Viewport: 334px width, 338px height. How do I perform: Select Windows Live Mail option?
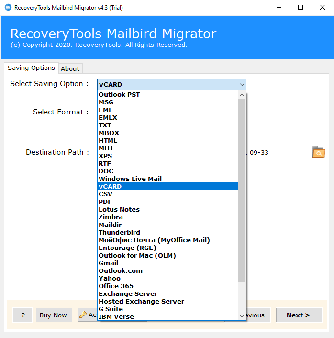coord(167,179)
